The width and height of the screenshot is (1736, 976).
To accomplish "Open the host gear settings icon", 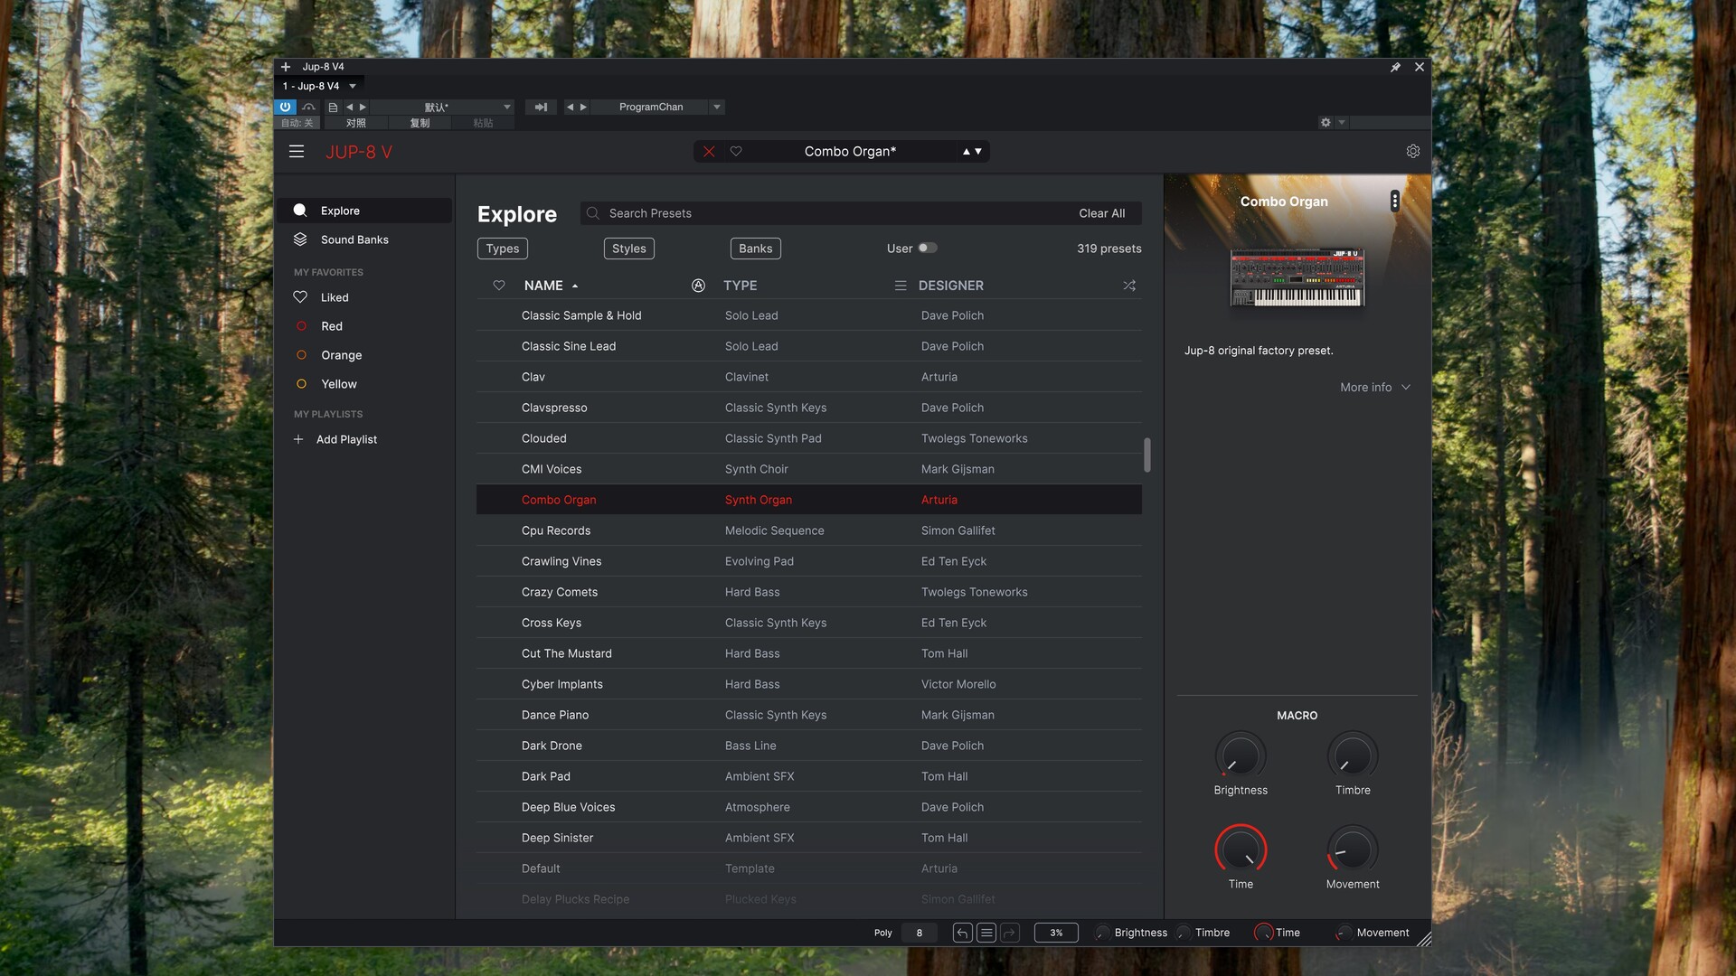I will pos(1326,122).
